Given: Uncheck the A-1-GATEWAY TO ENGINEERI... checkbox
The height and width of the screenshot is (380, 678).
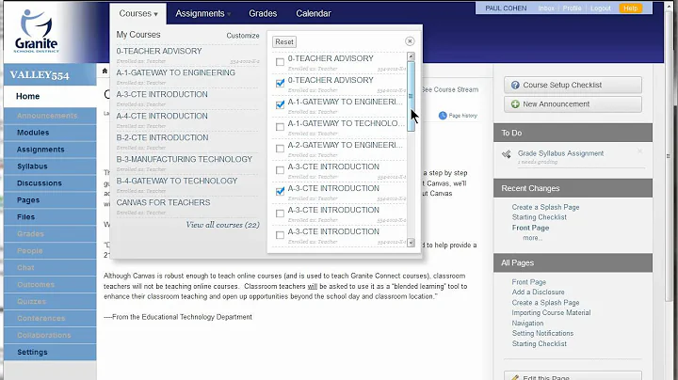Looking at the screenshot, I should [x=280, y=104].
